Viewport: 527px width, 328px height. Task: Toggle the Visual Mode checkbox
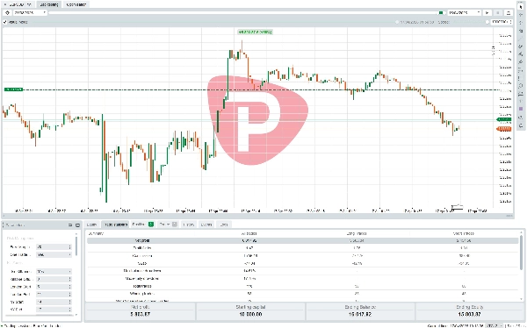(5, 22)
